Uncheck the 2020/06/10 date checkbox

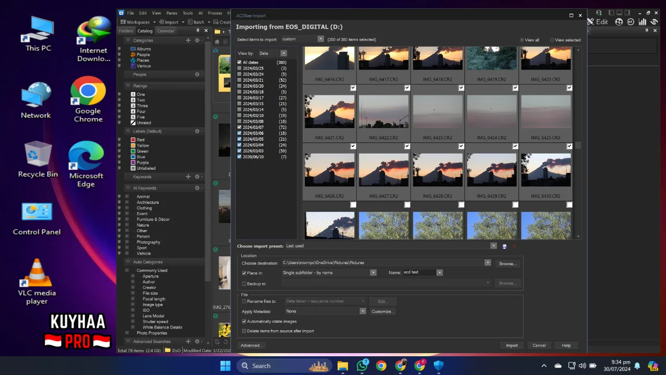pyautogui.click(x=239, y=157)
